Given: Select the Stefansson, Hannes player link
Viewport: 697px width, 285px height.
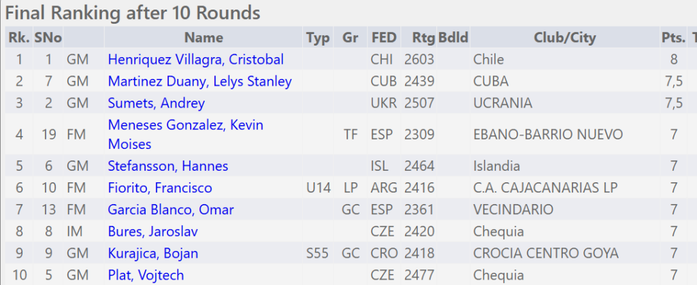Looking at the screenshot, I should tap(167, 166).
